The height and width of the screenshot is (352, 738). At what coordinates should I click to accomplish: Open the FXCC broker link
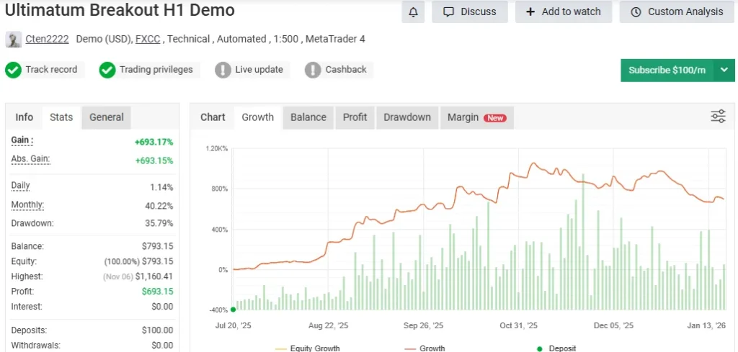point(148,40)
